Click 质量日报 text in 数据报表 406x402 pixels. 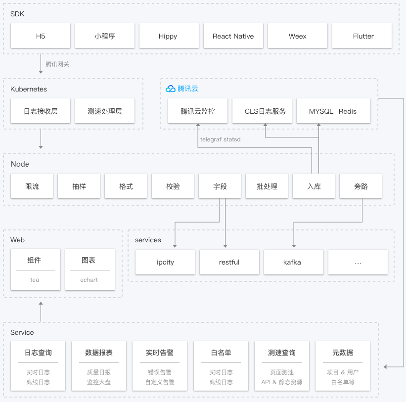[99, 372]
